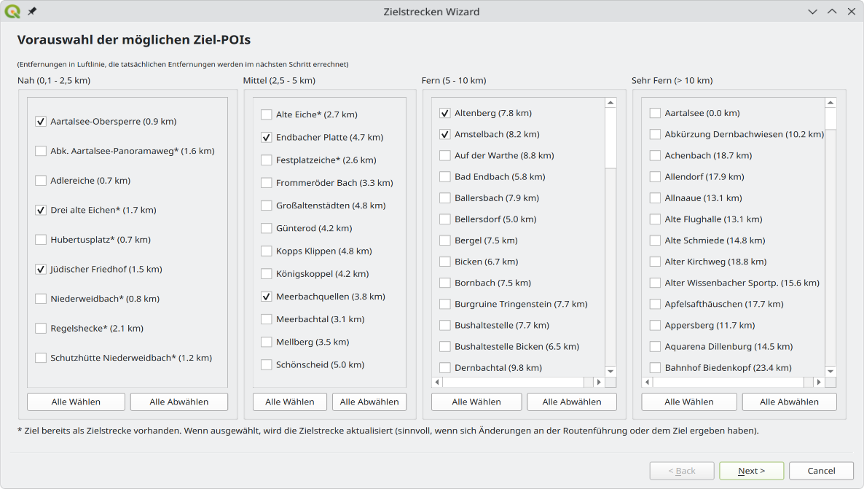Tick Bahnhof Biedenkopf (23.4 km)
This screenshot has height=489, width=864.
655,368
